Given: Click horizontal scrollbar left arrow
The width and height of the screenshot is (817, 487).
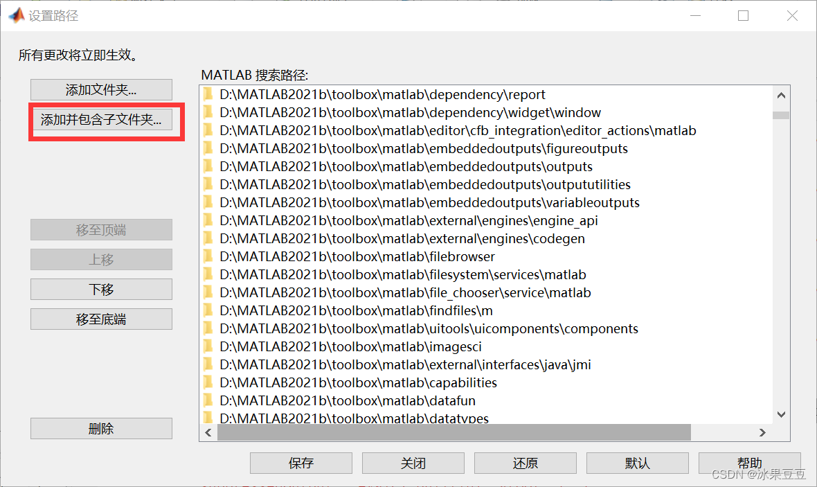Looking at the screenshot, I should 208,432.
